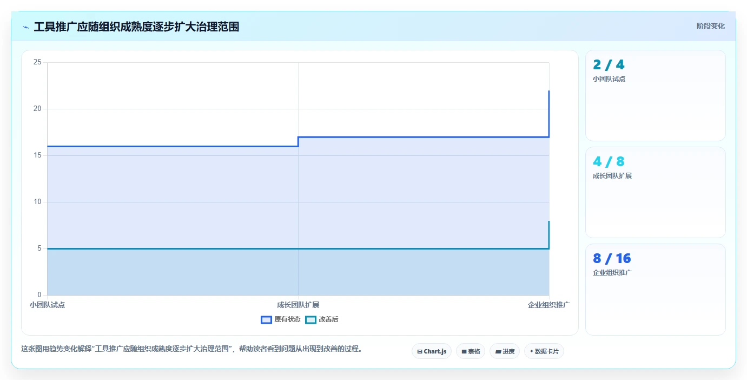Click the lightning icon beside the title
Image resolution: width=747 pixels, height=380 pixels.
coord(25,27)
